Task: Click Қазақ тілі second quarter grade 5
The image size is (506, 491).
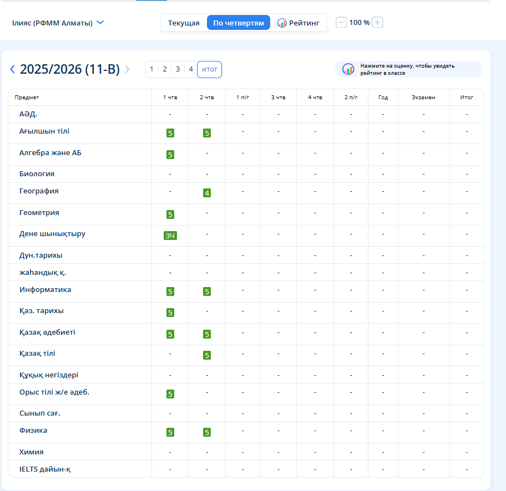Action: [207, 355]
